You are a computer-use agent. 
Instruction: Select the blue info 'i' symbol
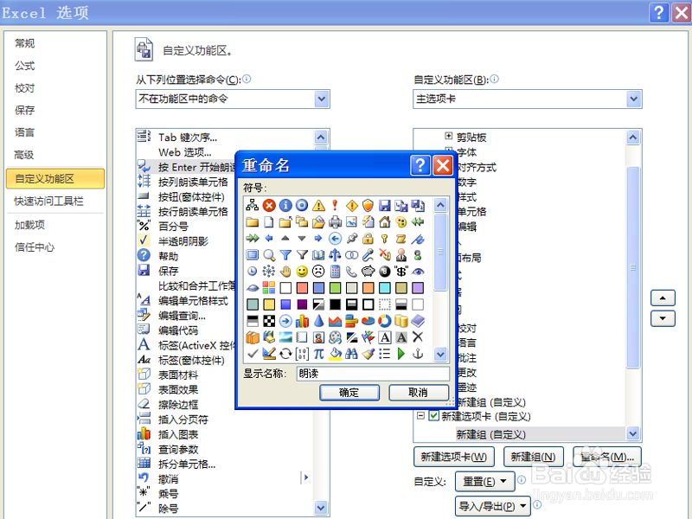[x=285, y=205]
